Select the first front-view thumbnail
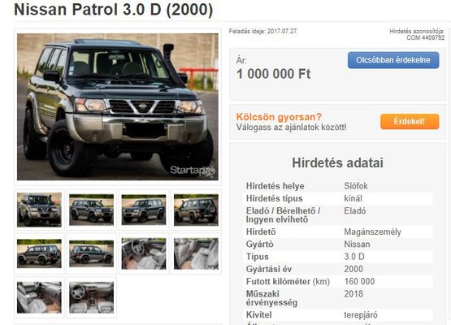 [39, 210]
